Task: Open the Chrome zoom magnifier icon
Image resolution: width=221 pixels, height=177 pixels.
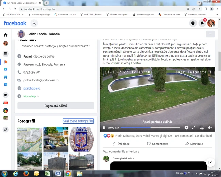Action: pos(188,9)
